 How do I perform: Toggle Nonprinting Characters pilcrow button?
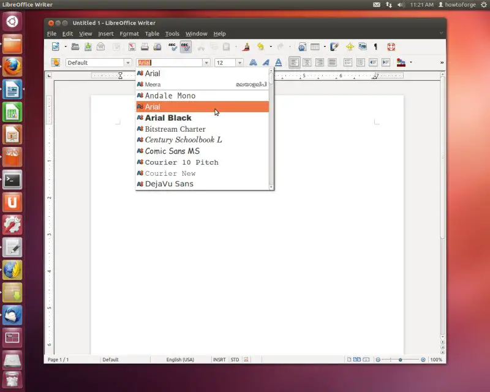(375, 47)
